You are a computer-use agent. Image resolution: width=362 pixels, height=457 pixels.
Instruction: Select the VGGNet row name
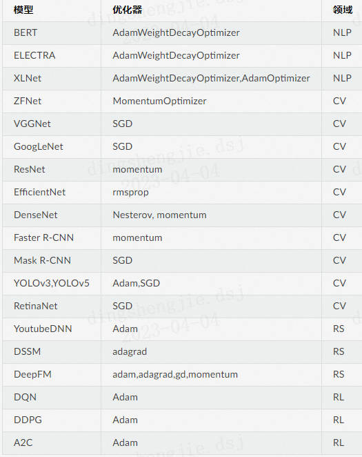click(32, 124)
